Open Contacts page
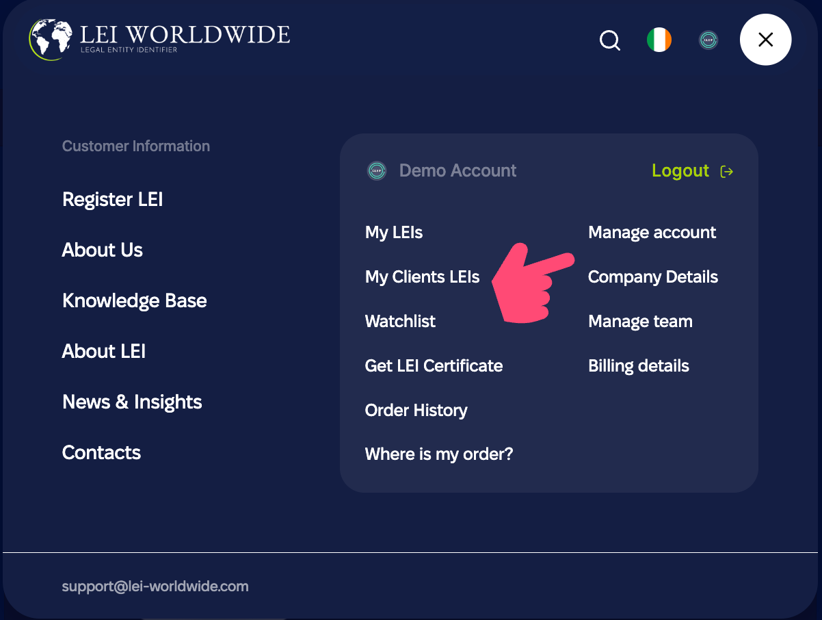Image resolution: width=822 pixels, height=620 pixels. [101, 453]
